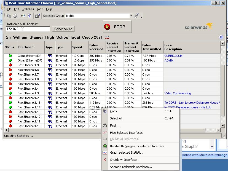Click the checklist icon right of Traffic dropdown
The height and width of the screenshot is (171, 228).
pos(136,16)
